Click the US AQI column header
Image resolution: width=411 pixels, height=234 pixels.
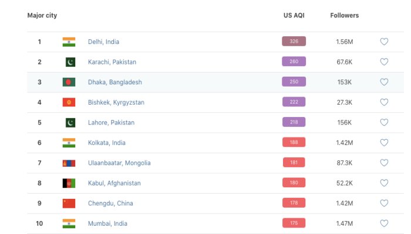tap(294, 15)
